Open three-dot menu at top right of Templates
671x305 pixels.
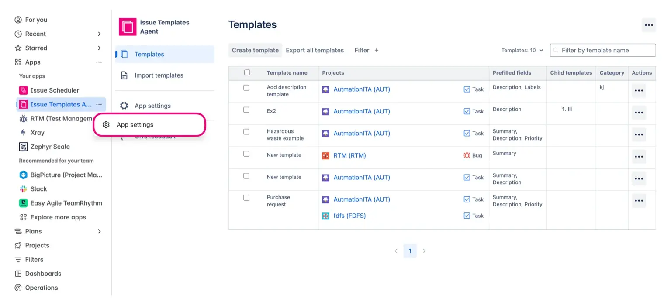[649, 25]
